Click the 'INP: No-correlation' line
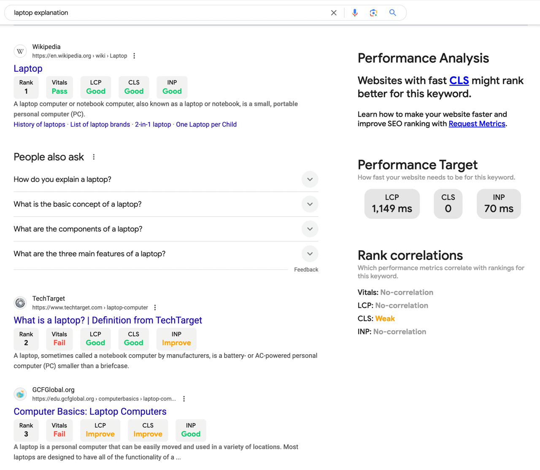540x470 pixels. (x=392, y=332)
